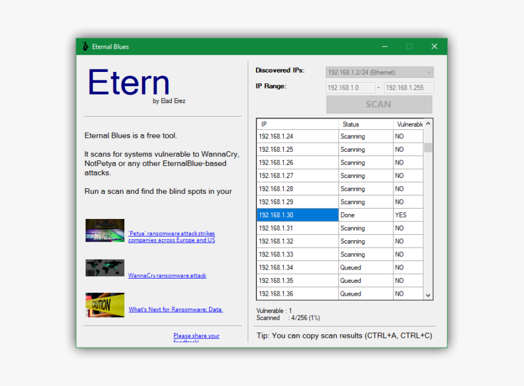Open the Petya ransomware attack link
The image size is (524, 386).
click(x=171, y=237)
